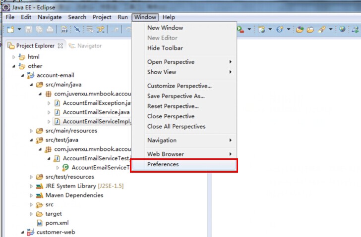361x237 pixels.
Task: Click the toggle word wrap text-lines icon
Action: coord(90,29)
